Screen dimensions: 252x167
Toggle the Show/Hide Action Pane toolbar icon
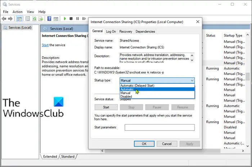point(56,19)
